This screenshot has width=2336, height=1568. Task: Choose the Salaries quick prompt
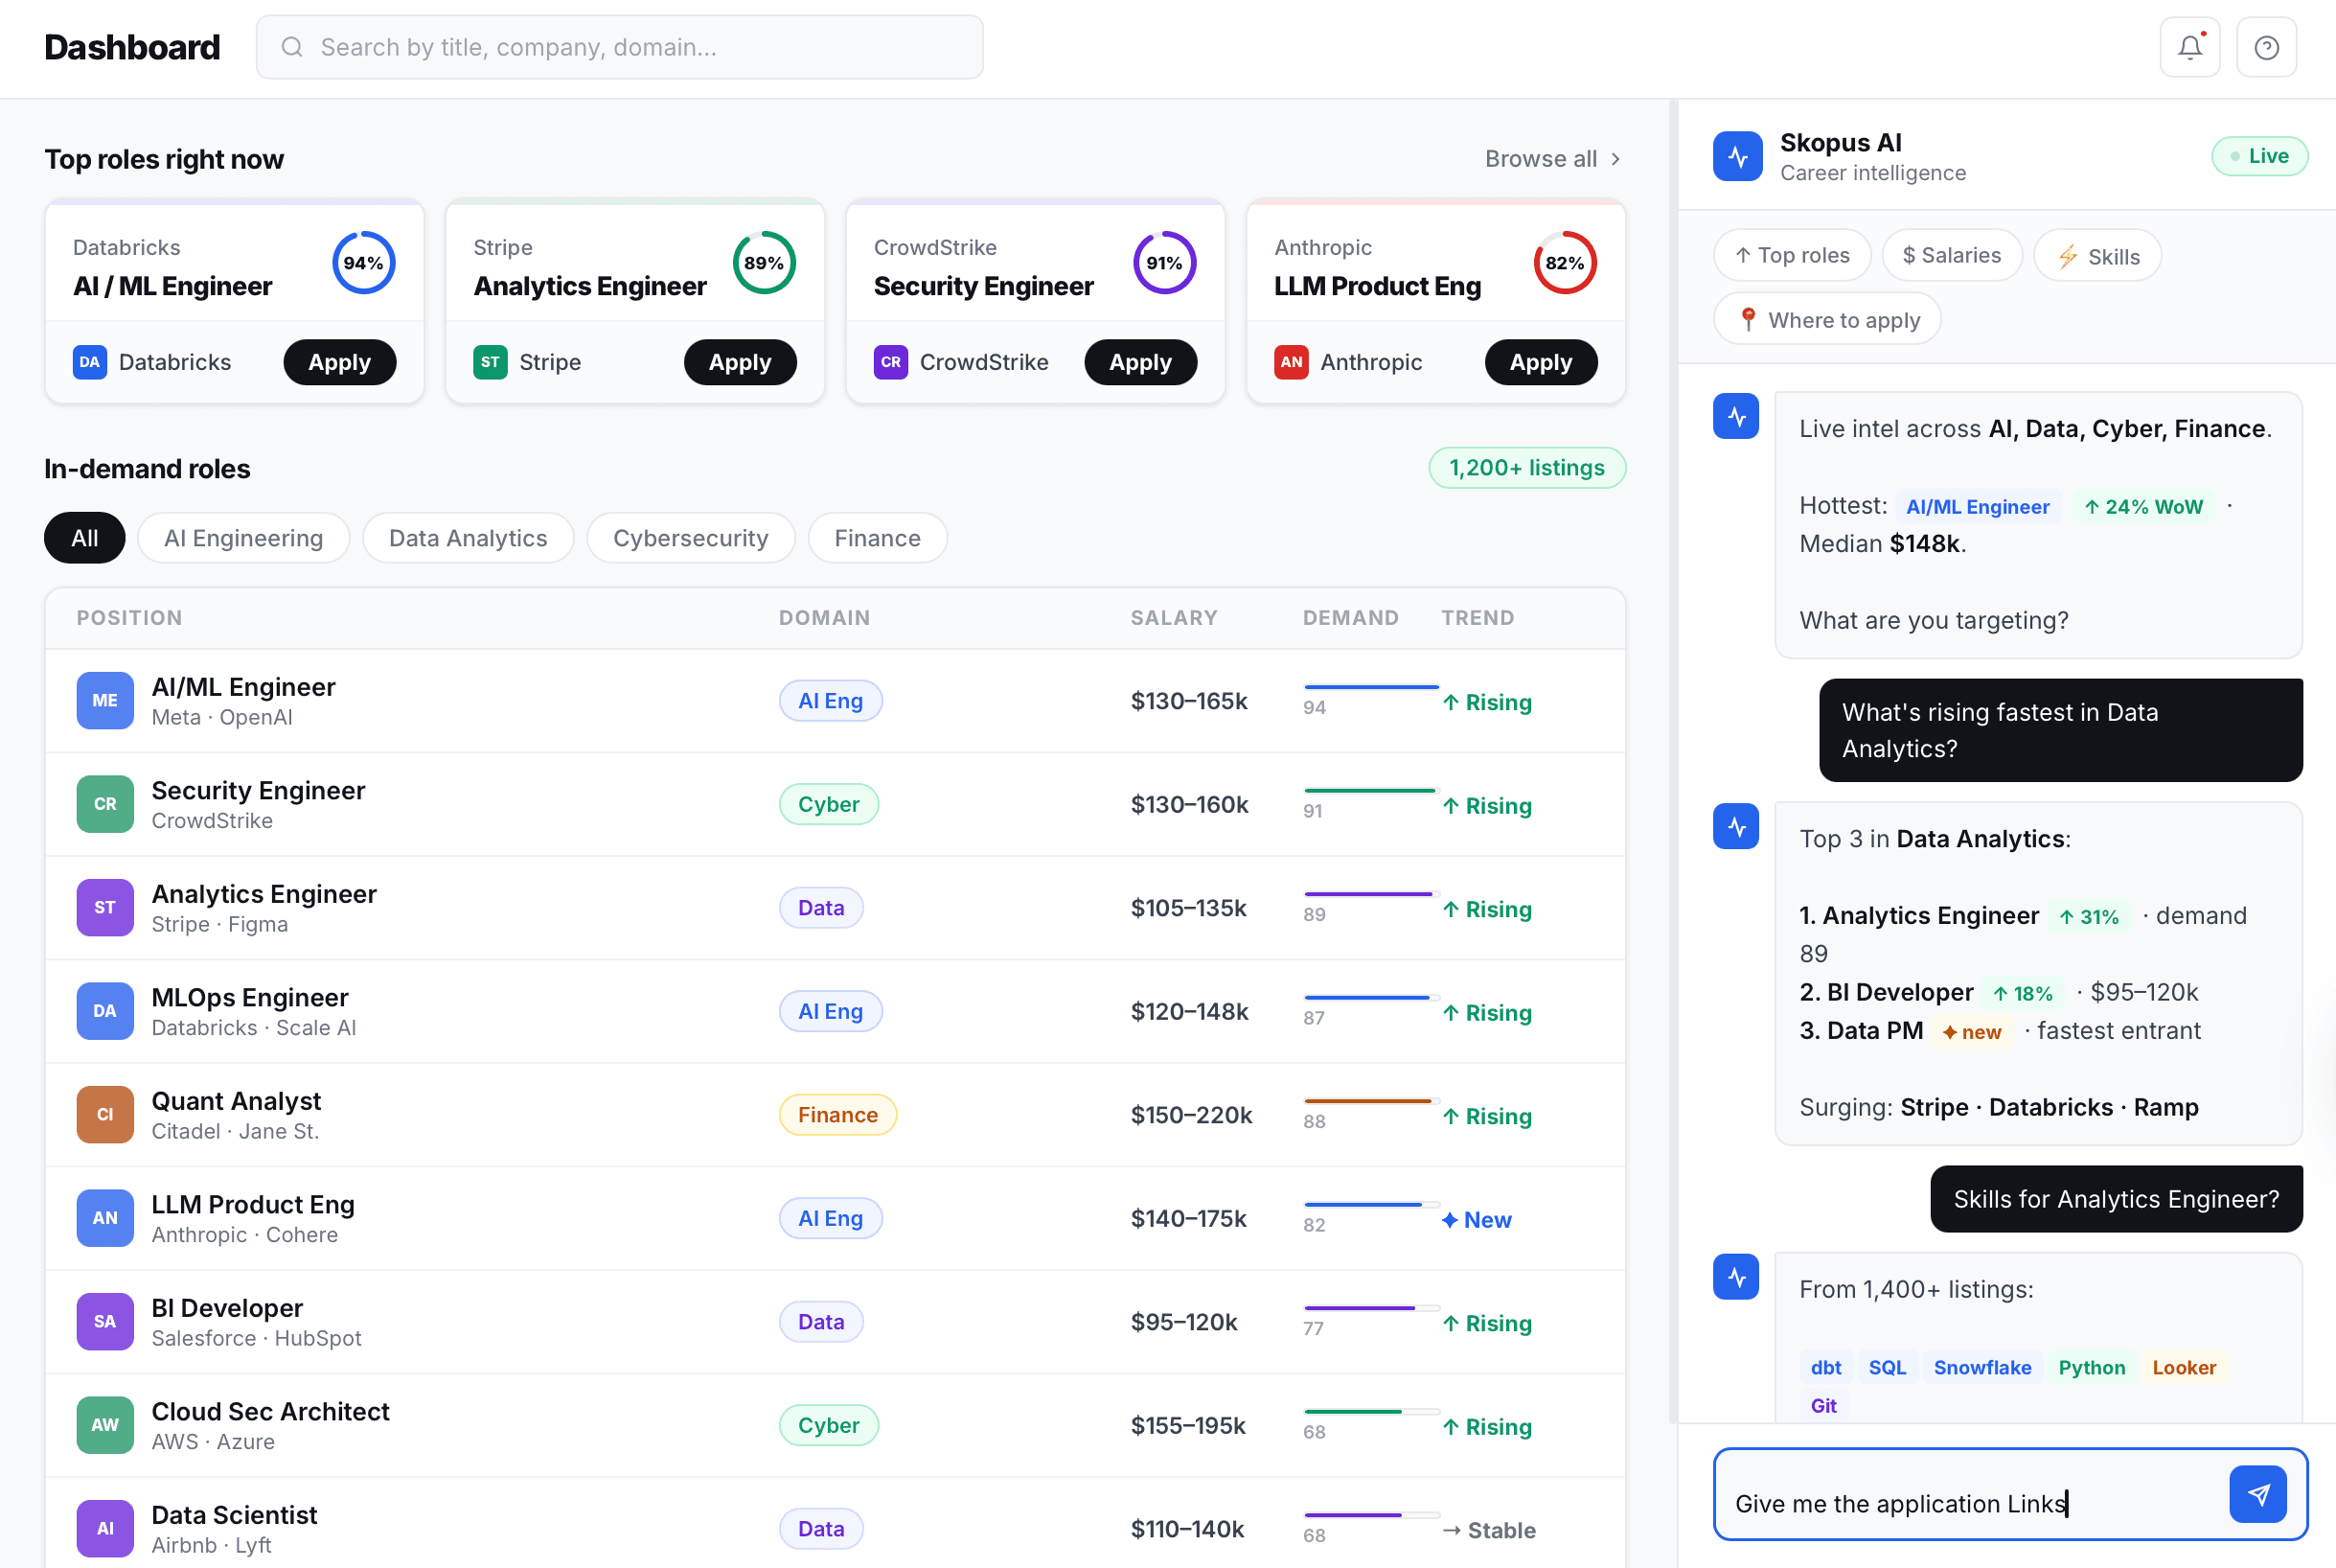[x=1952, y=255]
